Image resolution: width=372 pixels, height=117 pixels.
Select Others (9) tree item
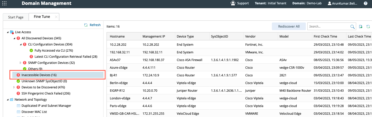pos(35,69)
